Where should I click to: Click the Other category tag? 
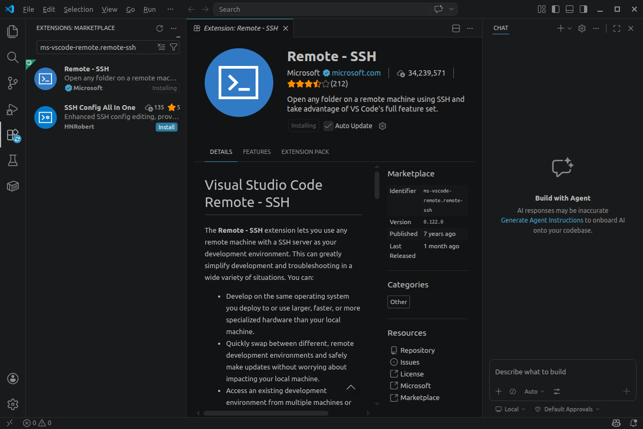click(399, 302)
